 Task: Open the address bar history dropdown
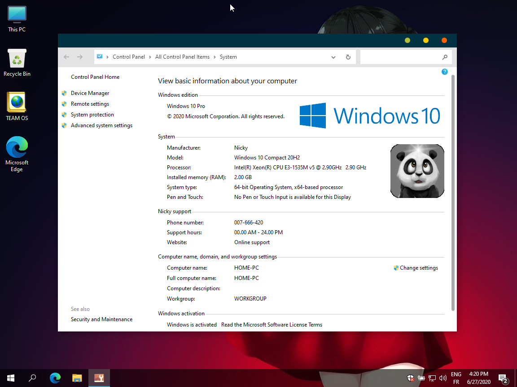click(x=333, y=57)
